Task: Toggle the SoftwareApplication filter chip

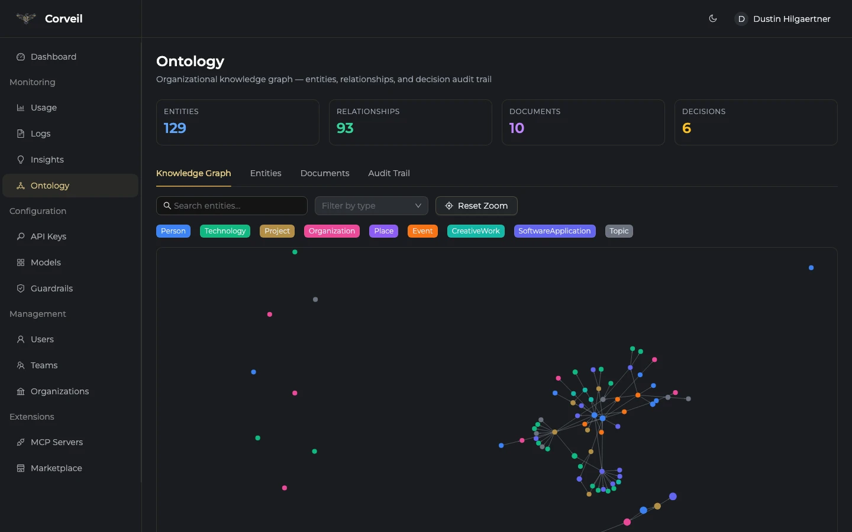Action: click(x=554, y=231)
